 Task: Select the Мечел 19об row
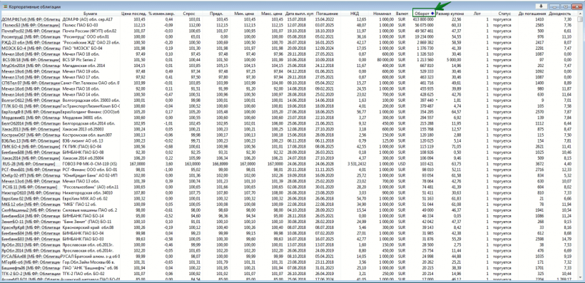(x=289, y=71)
